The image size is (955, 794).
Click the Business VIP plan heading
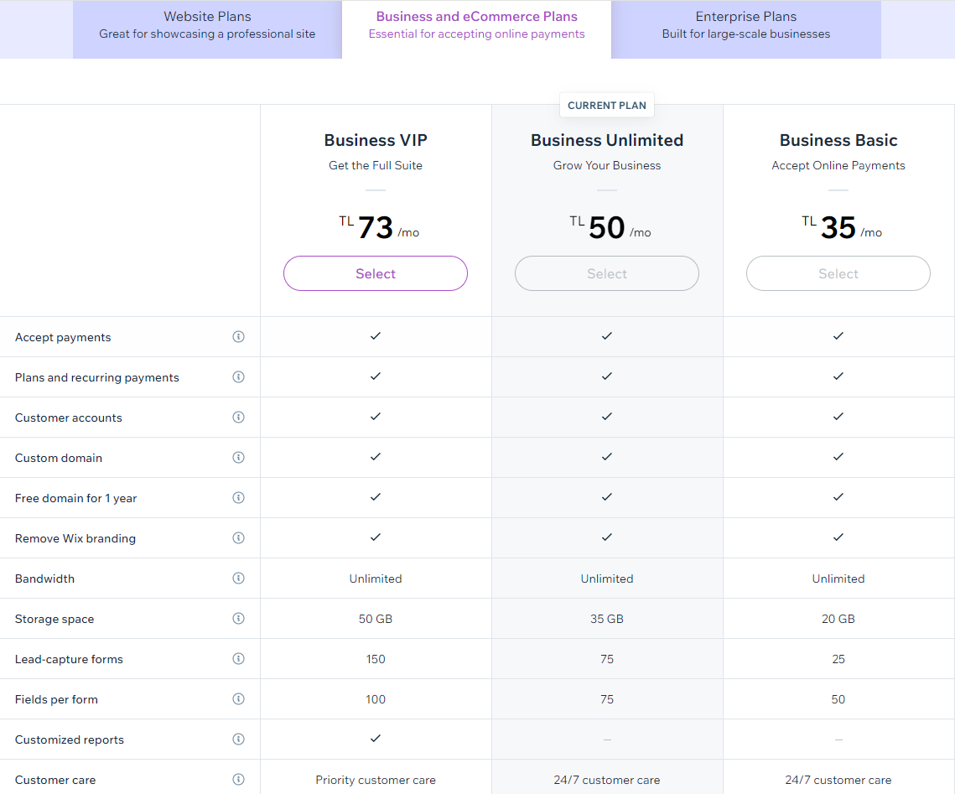click(376, 140)
